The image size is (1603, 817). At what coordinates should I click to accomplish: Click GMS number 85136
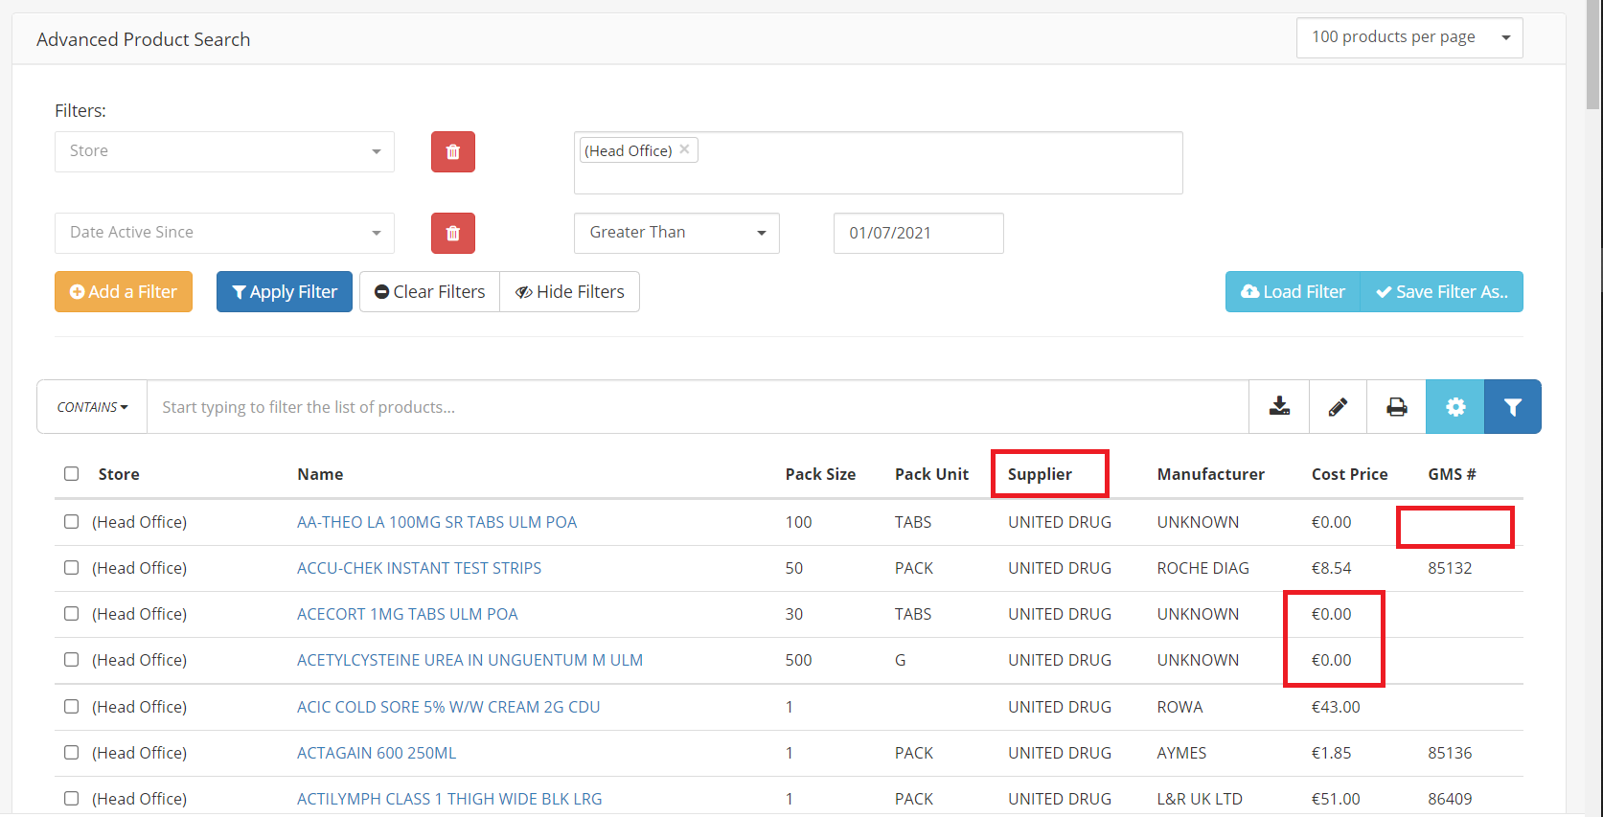coord(1450,753)
